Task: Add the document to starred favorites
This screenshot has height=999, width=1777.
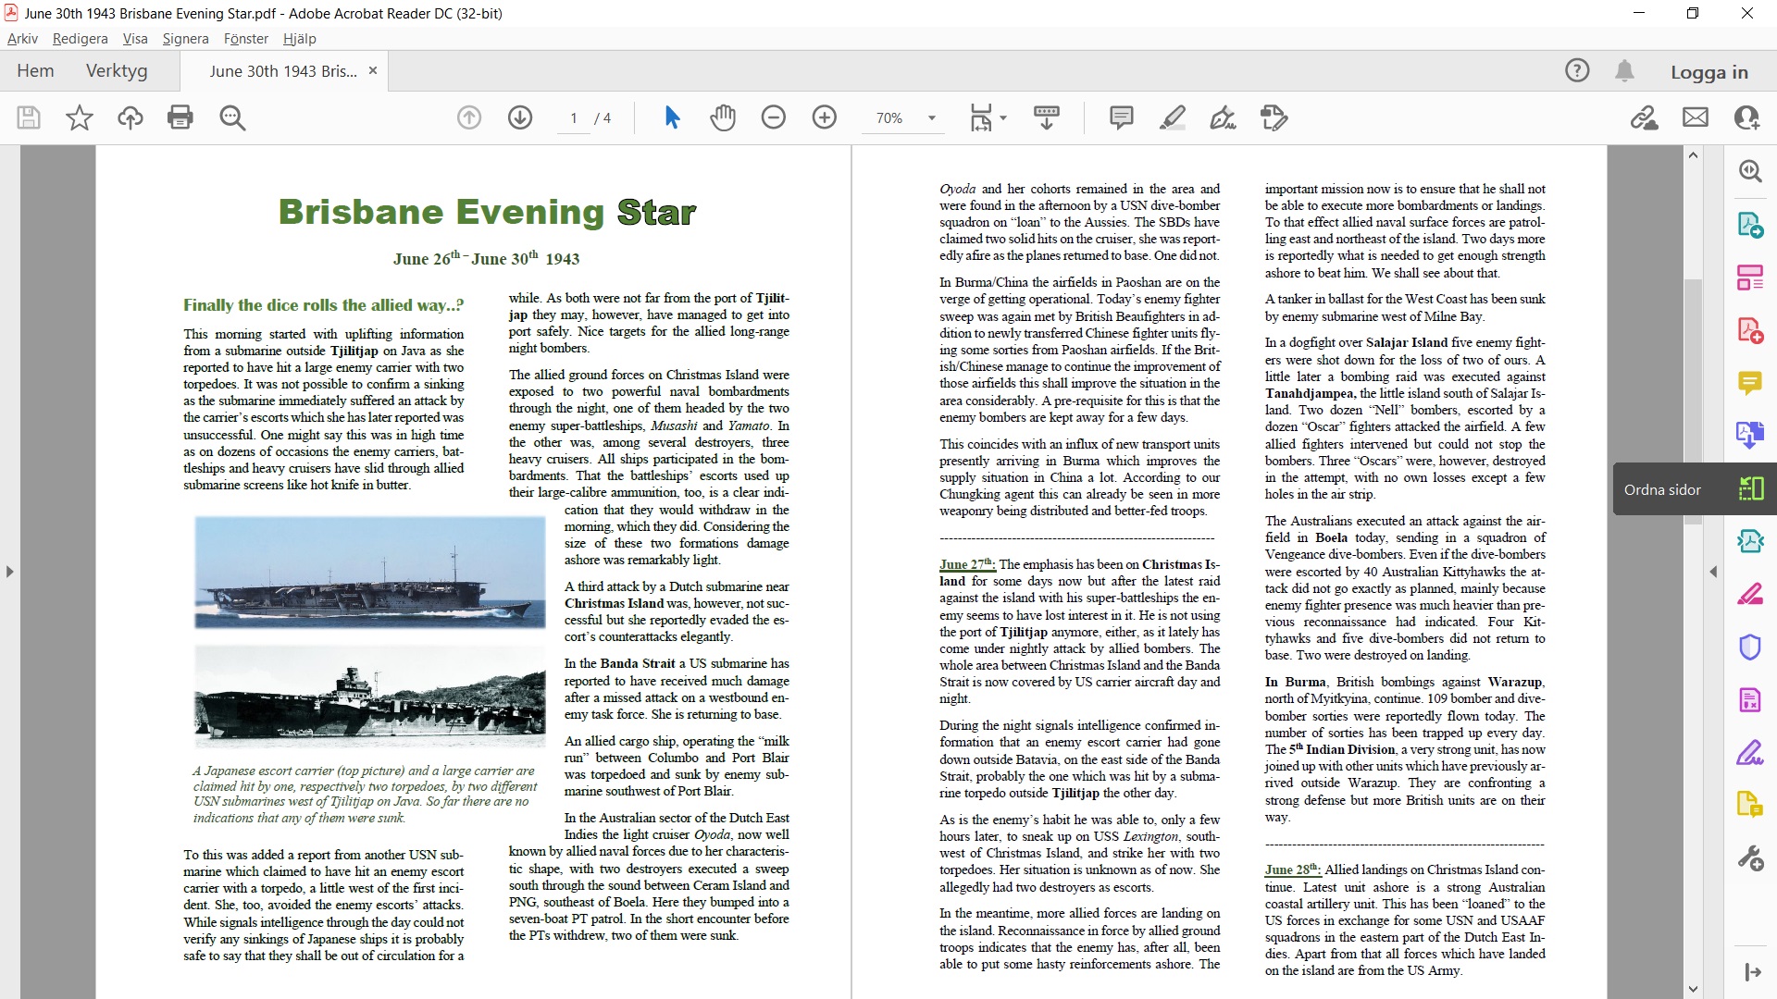Action: pyautogui.click(x=80, y=117)
